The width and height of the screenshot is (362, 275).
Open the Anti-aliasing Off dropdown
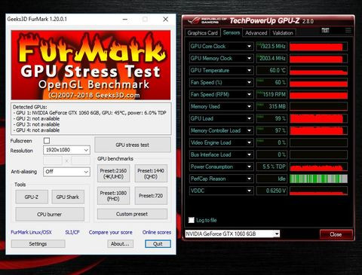(x=66, y=172)
